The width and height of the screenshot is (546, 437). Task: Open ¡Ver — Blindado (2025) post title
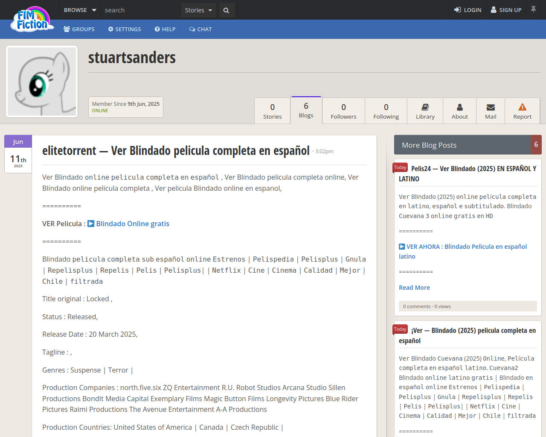click(x=468, y=335)
